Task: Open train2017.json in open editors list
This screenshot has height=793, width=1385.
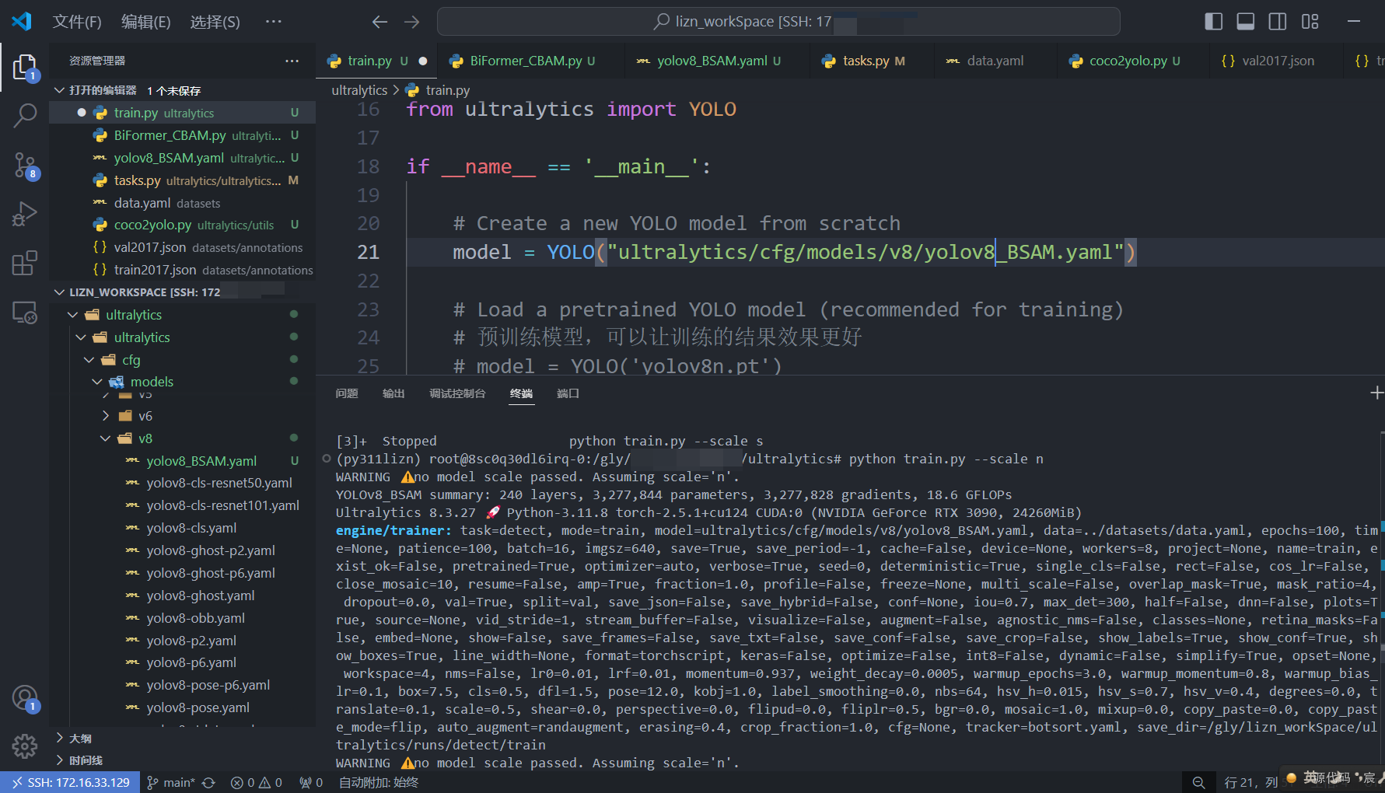Action: coord(182,270)
